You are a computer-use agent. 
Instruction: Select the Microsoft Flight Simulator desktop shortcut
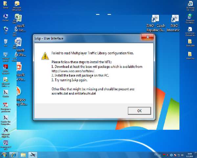pos(6,133)
